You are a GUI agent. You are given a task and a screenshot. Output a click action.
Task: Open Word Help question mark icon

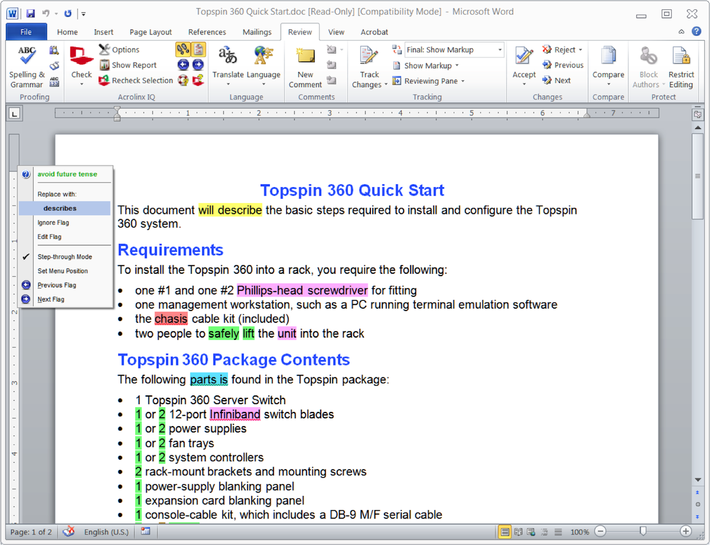click(696, 32)
